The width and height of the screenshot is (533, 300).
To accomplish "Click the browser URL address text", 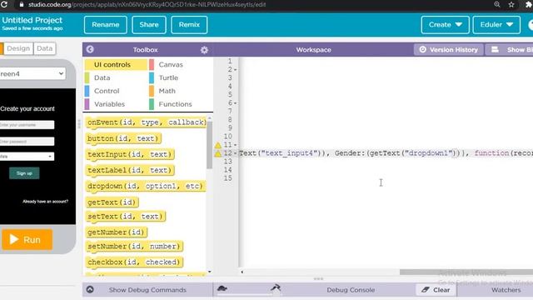I will pos(147,4).
